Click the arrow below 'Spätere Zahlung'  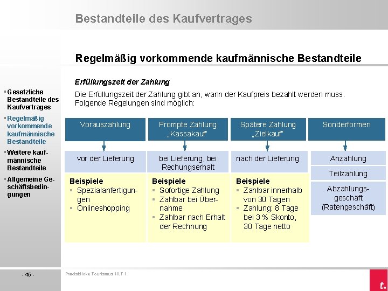[x=267, y=145]
